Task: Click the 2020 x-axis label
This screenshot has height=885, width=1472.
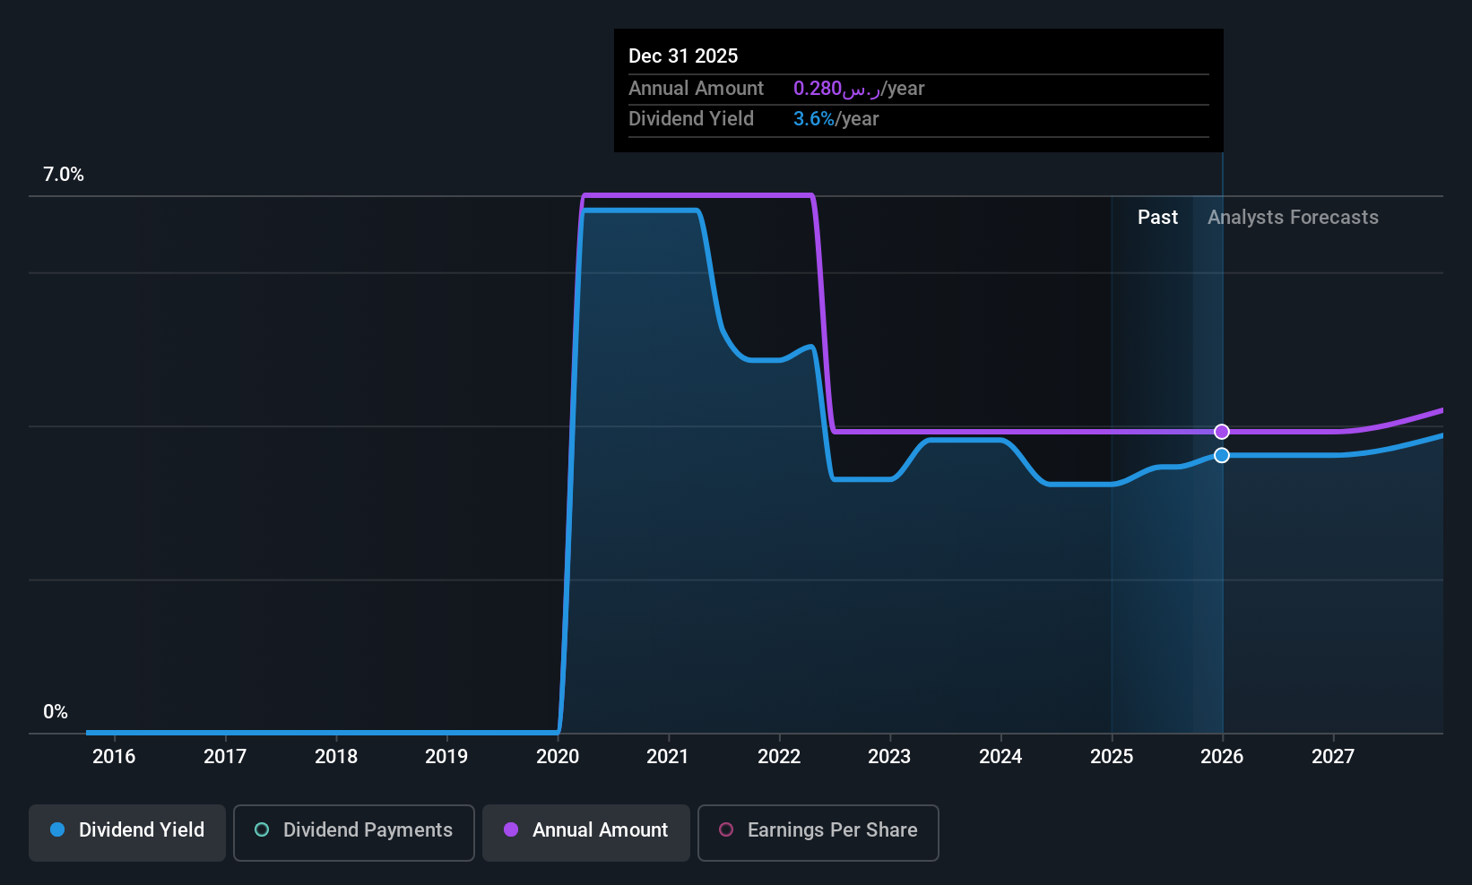Action: [558, 757]
